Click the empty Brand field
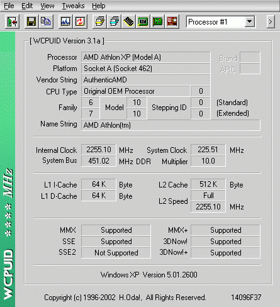The height and width of the screenshot is (307, 280). pyautogui.click(x=250, y=57)
